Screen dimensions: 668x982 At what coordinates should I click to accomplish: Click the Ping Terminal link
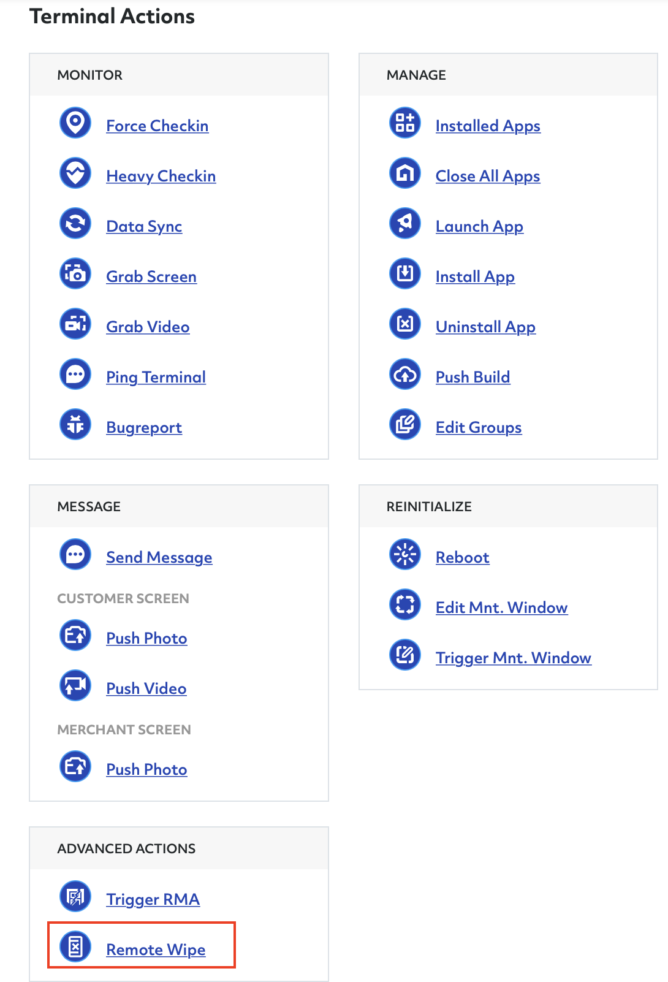pos(156,378)
